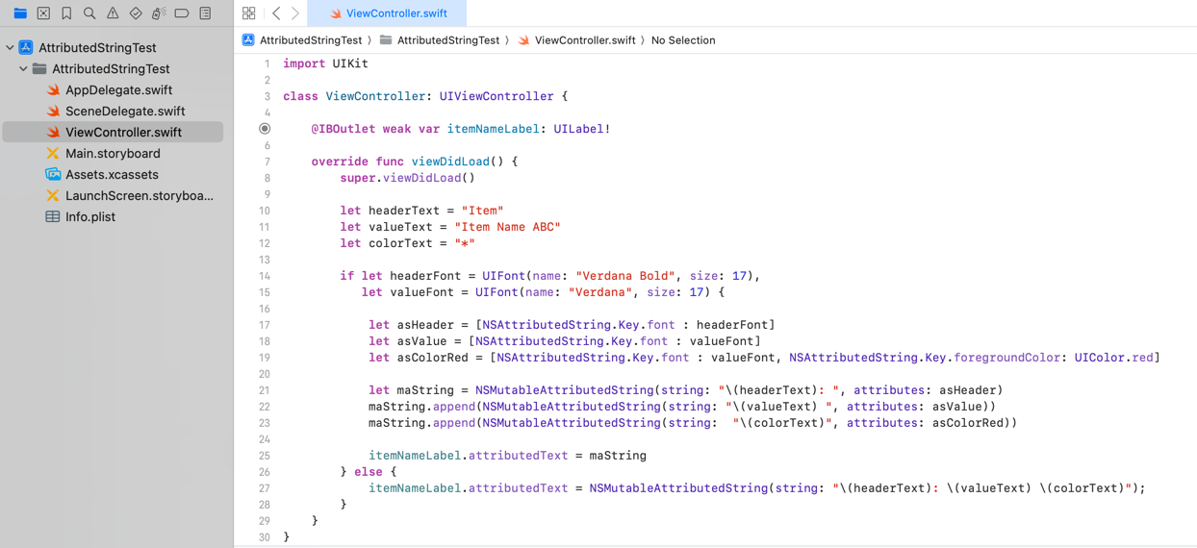The width and height of the screenshot is (1197, 548).
Task: Open the Report navigator
Action: point(205,13)
